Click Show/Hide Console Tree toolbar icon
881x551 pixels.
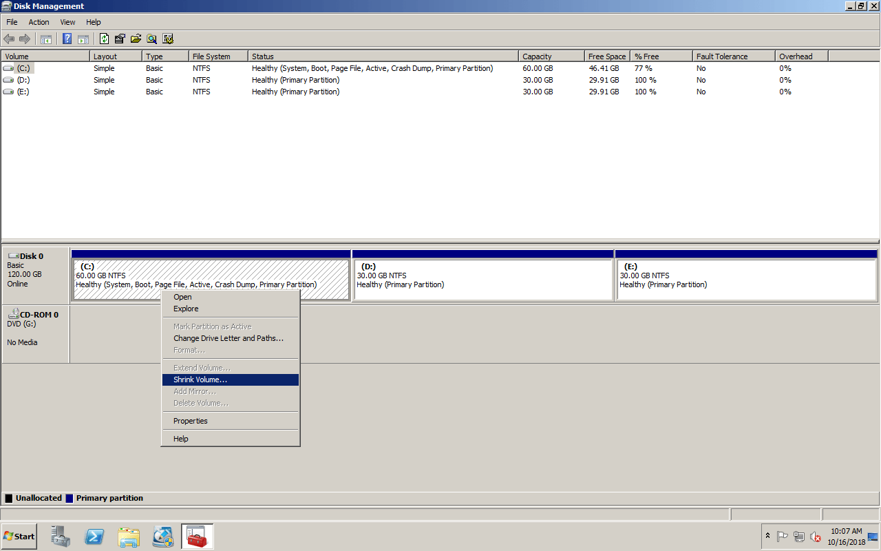click(46, 39)
